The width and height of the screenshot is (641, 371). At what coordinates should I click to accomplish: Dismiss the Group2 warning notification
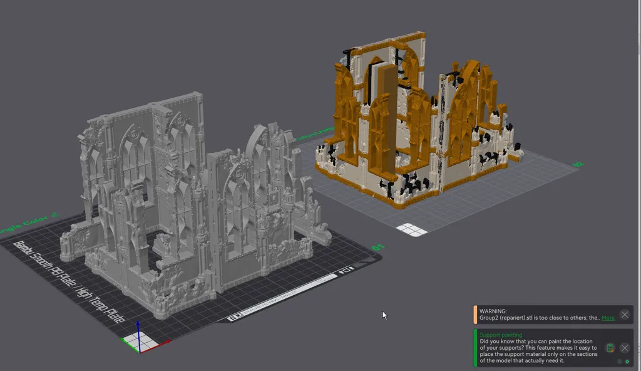point(624,315)
